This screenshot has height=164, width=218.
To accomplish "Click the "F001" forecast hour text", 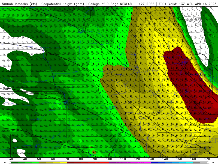I will click(162, 4).
